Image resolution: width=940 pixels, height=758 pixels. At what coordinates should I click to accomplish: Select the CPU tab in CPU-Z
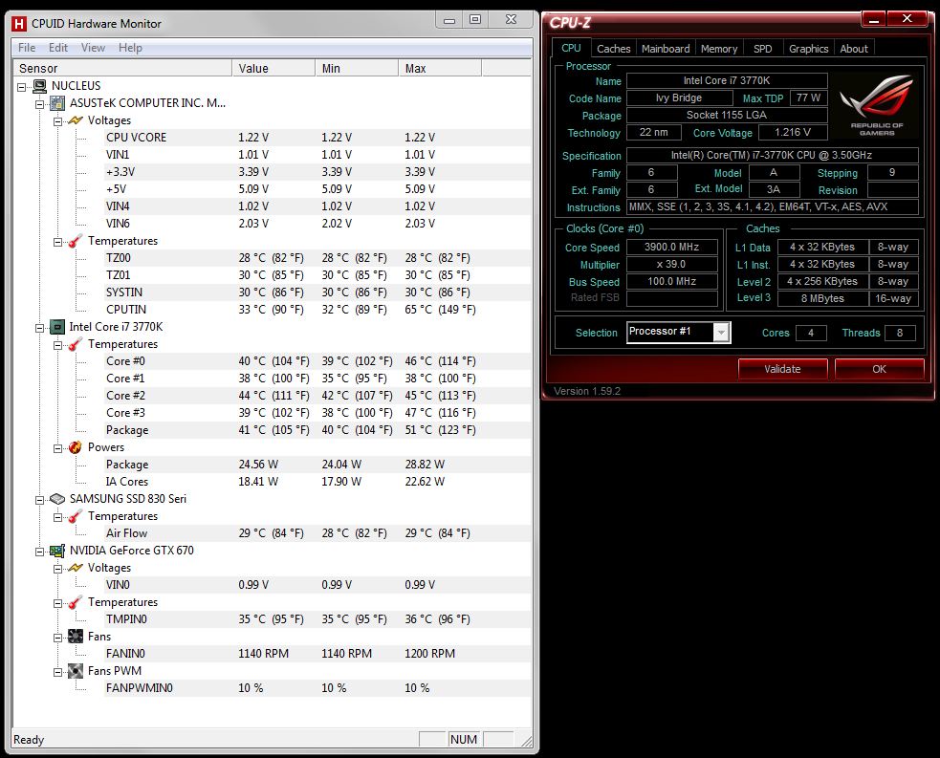pyautogui.click(x=571, y=48)
